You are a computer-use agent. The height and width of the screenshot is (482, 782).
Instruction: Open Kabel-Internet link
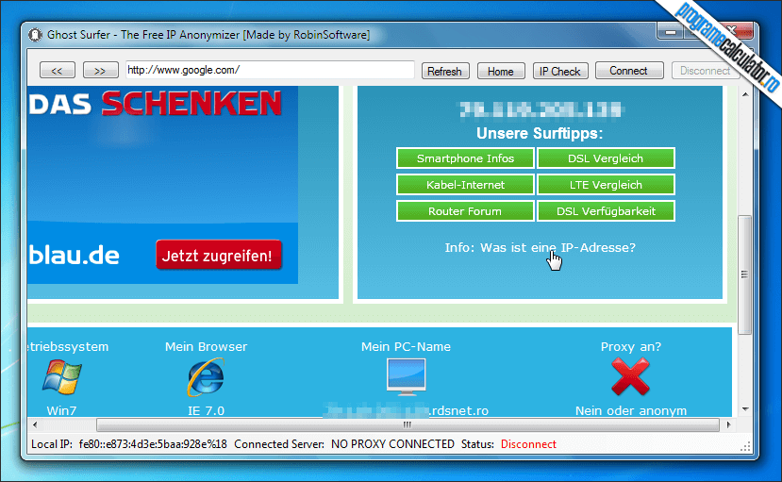465,185
